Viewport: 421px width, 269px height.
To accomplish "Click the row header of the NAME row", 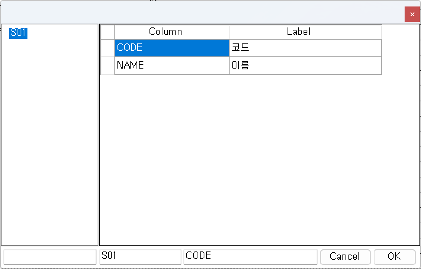I will click(x=108, y=66).
